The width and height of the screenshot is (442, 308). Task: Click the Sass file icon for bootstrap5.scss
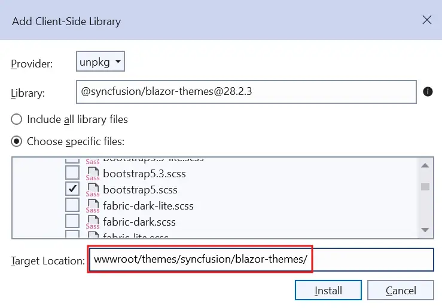[92, 190]
